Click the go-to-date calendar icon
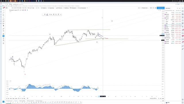The width and height of the screenshot is (184, 104). (28, 98)
